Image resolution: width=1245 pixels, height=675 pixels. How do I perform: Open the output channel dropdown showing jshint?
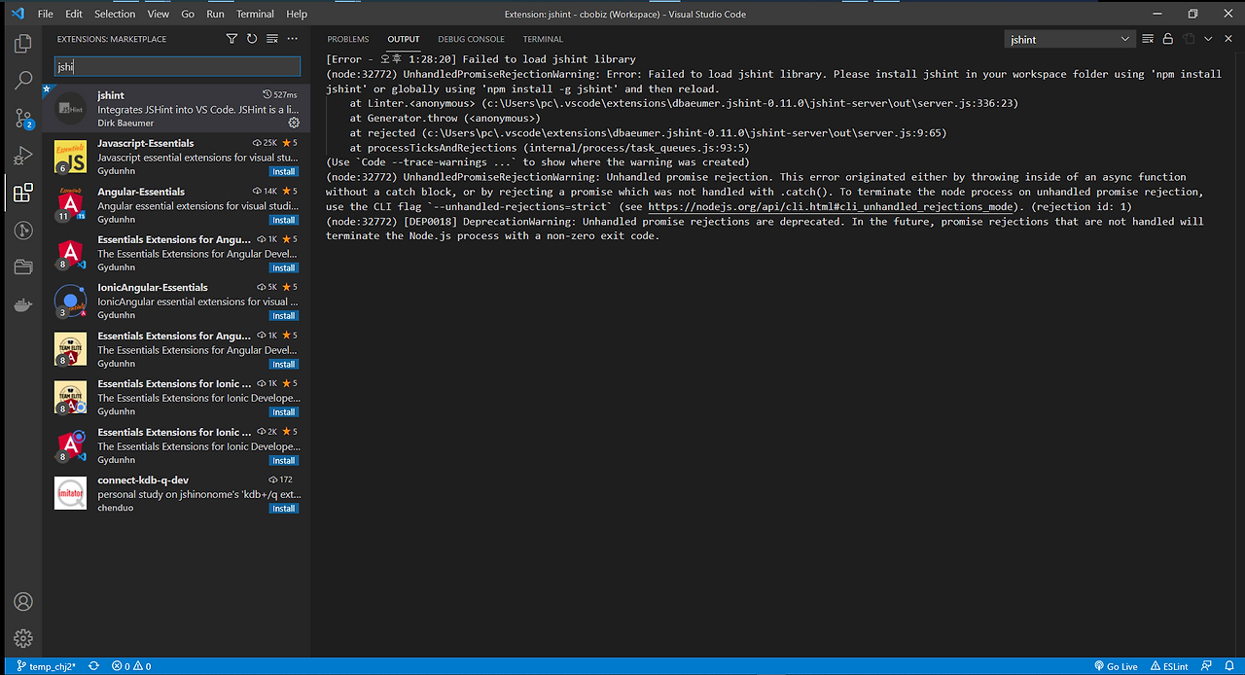tap(1069, 39)
